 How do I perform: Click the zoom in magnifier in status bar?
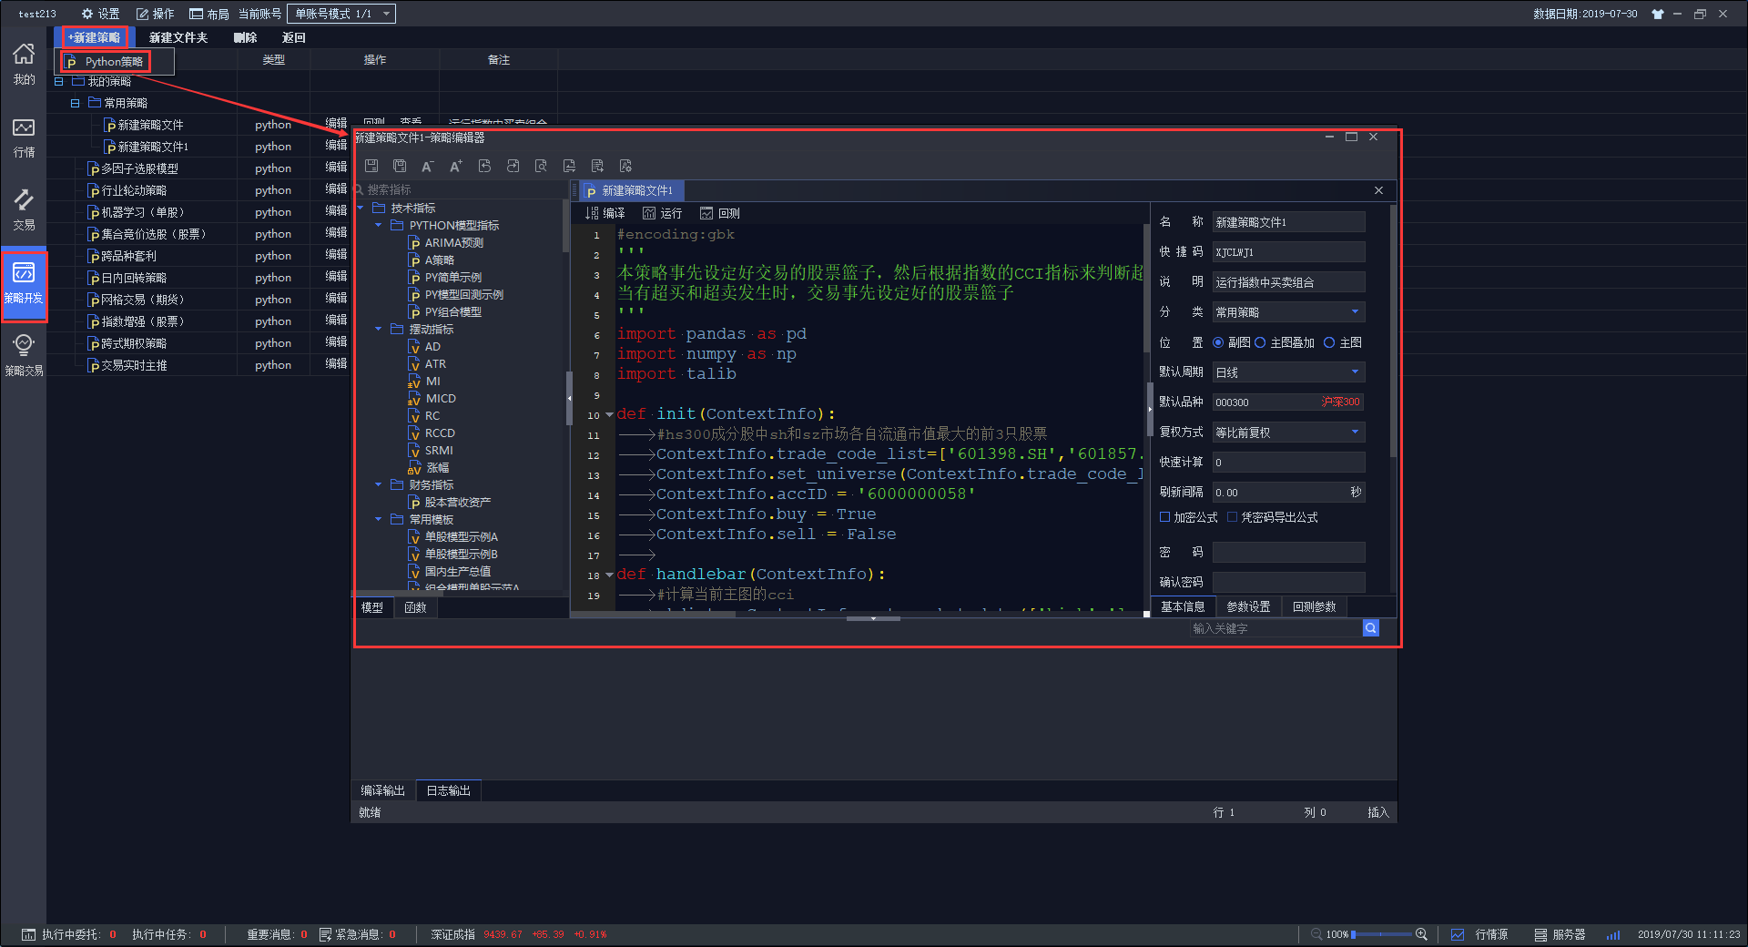[x=1421, y=934]
